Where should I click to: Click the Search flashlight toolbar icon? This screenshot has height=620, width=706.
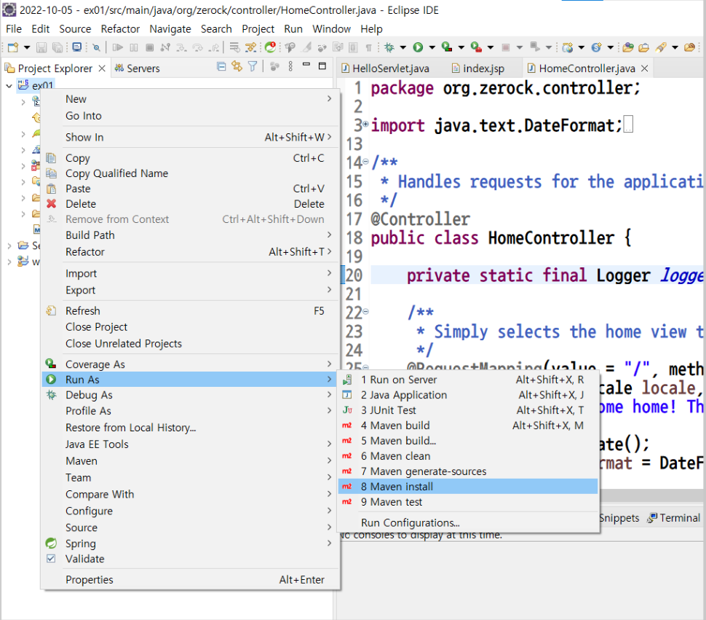(x=661, y=47)
